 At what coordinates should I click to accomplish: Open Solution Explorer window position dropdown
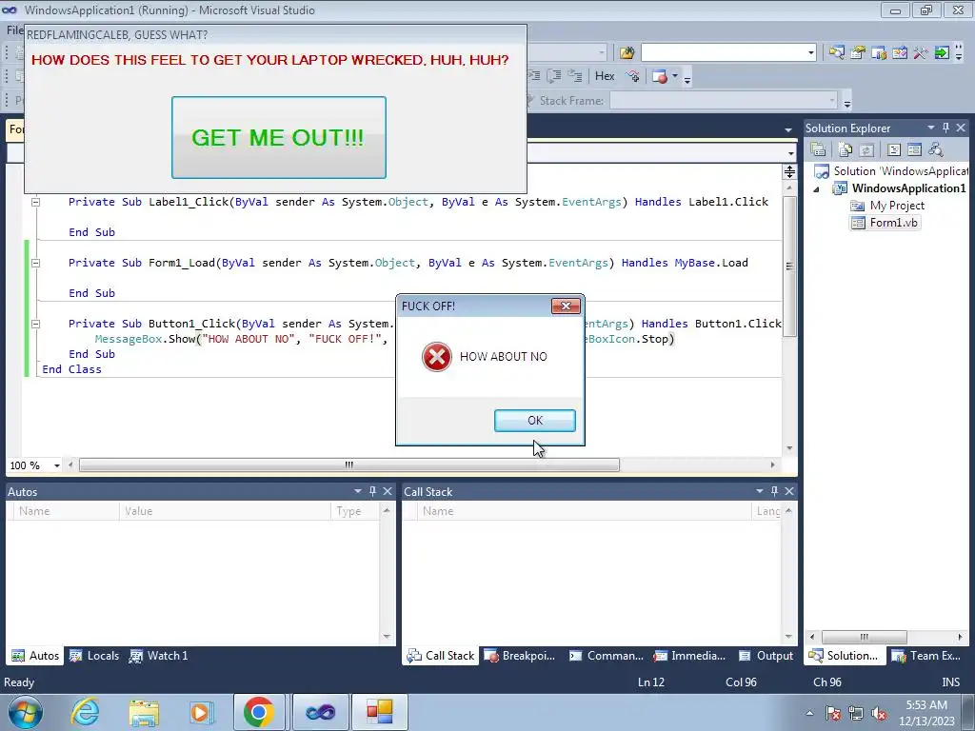(931, 128)
